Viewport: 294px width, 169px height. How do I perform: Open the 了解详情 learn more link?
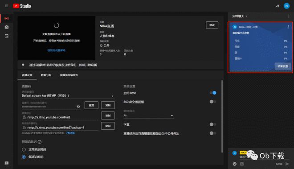70,133
